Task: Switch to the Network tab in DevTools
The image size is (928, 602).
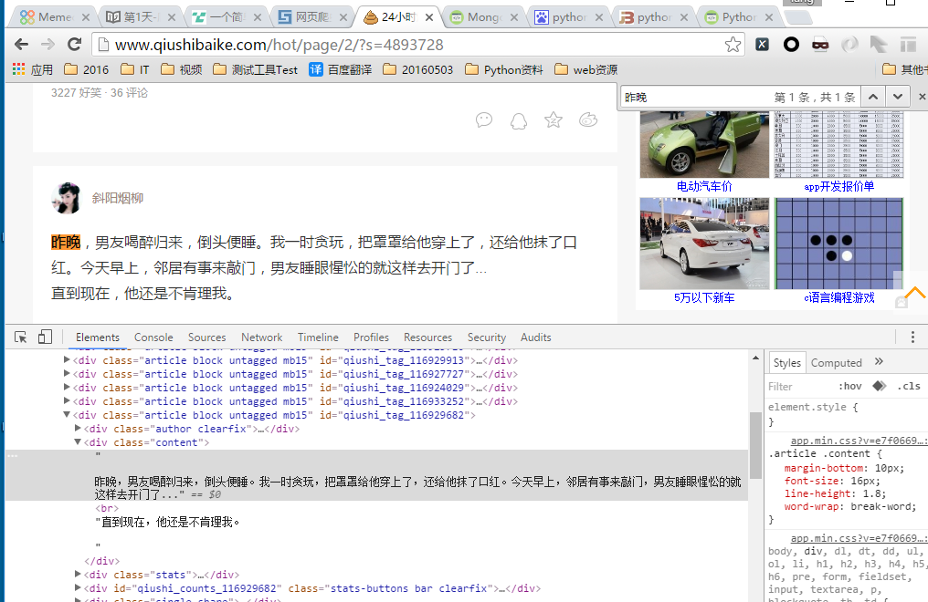Action: coord(261,337)
